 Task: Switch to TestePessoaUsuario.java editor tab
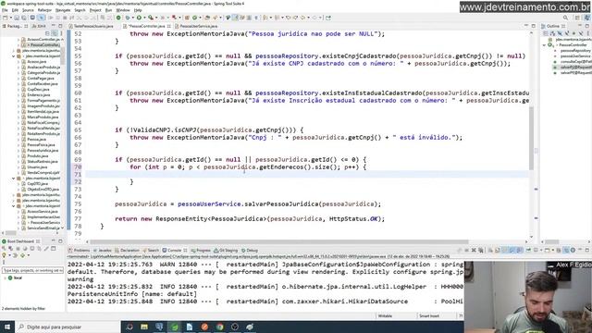[92, 26]
